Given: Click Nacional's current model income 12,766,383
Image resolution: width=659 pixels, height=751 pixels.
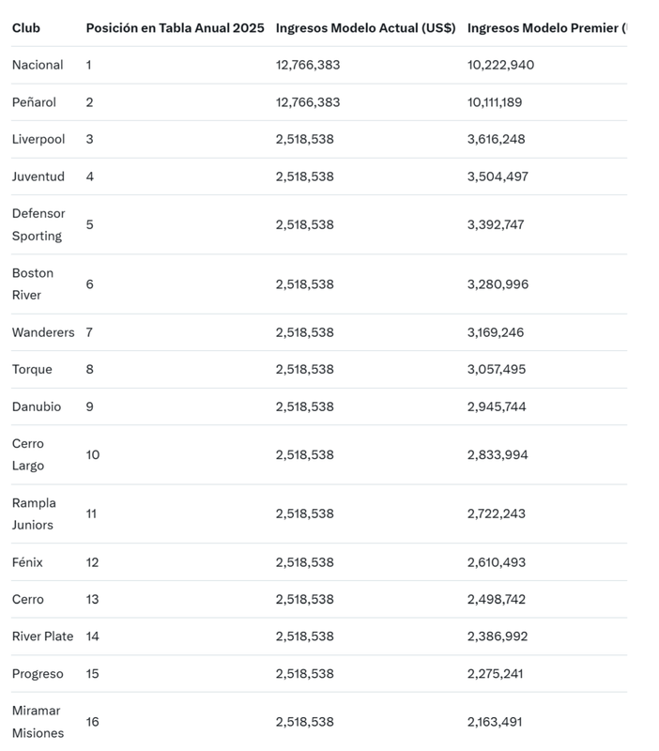Looking at the screenshot, I should [x=308, y=65].
